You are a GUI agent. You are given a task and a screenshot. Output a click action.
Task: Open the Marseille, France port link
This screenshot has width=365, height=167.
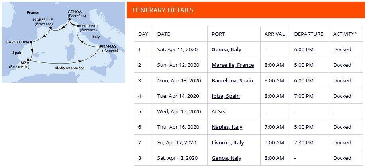click(x=233, y=65)
